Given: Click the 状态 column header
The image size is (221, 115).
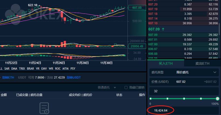Looking at the screenshot, I should click(x=119, y=95).
